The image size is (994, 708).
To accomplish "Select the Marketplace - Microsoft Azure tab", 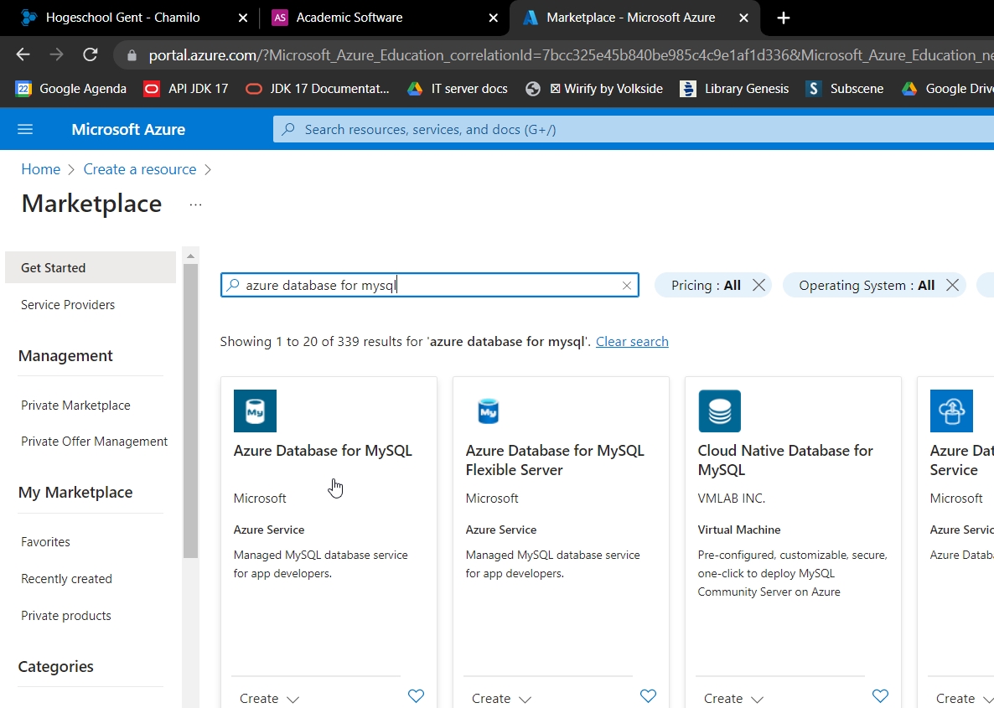I will (631, 18).
